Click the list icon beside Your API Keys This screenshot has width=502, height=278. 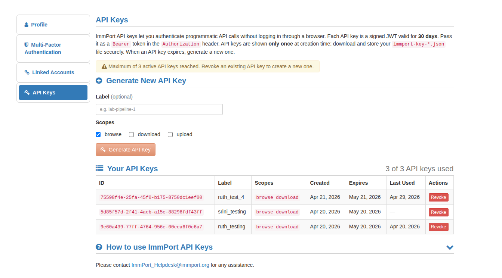(99, 169)
